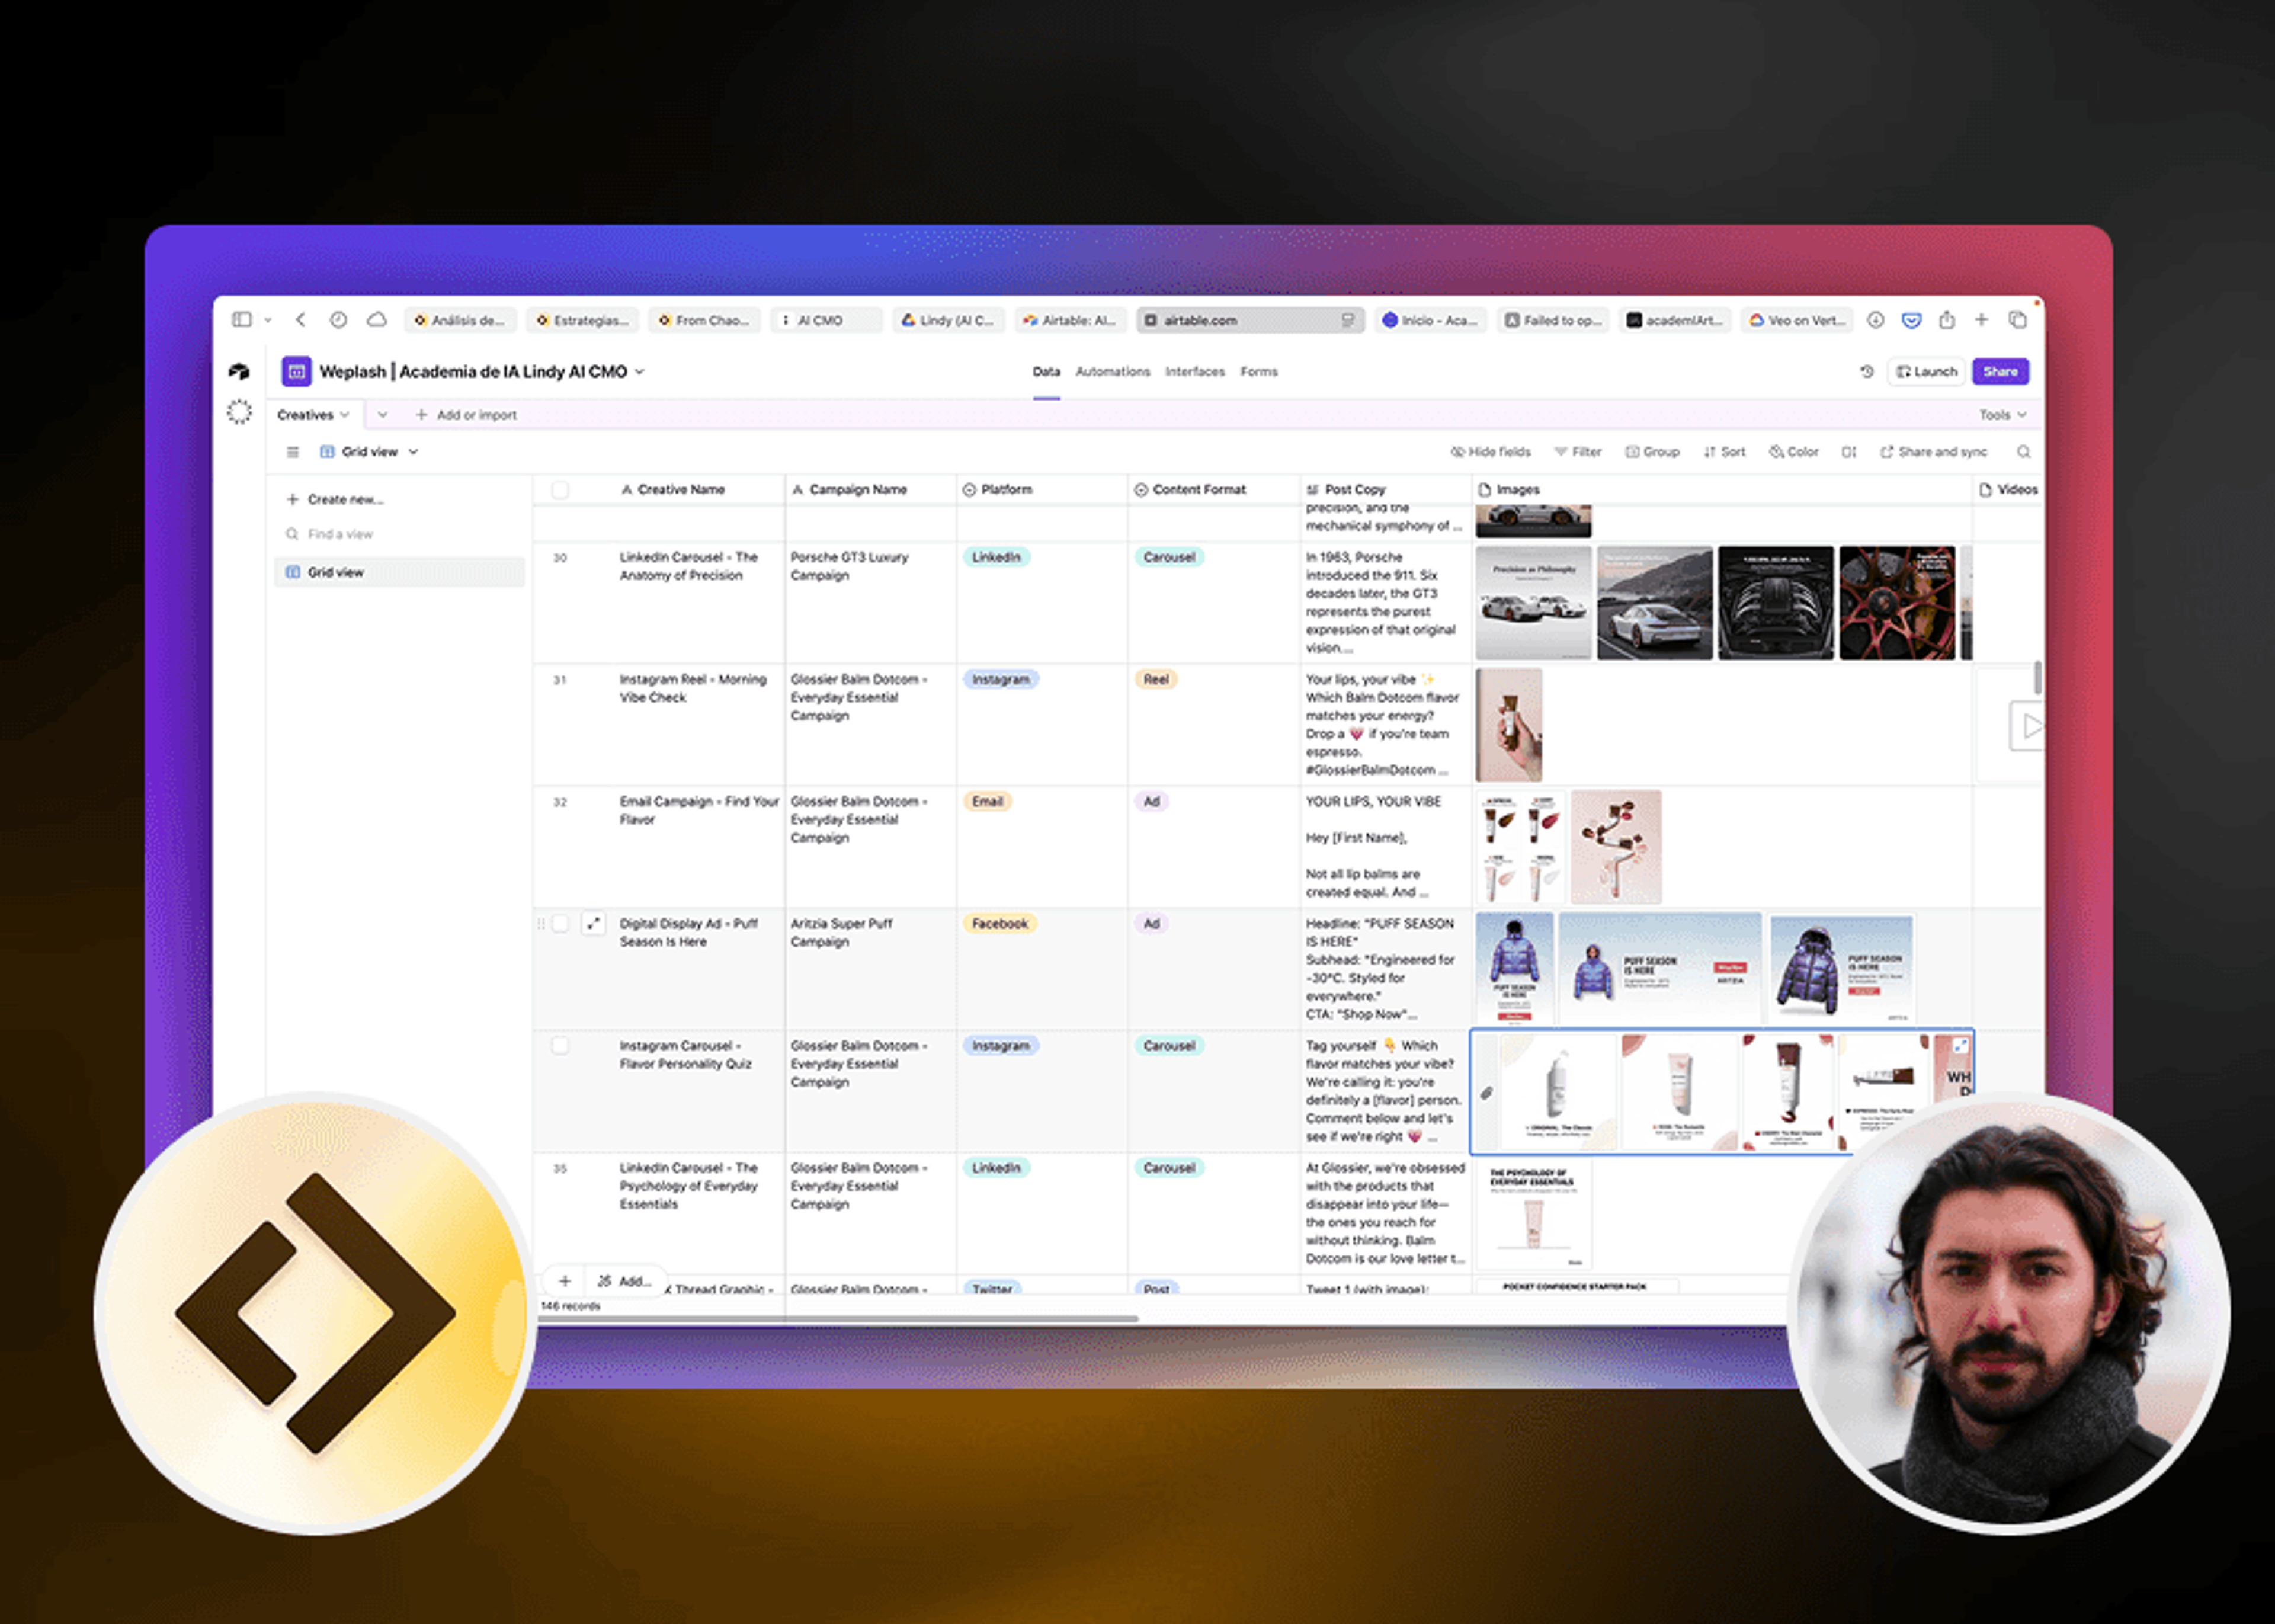Click the iCloud cloud icon in toolbar
Viewport: 2275px width, 1624px height.
pyautogui.click(x=377, y=320)
